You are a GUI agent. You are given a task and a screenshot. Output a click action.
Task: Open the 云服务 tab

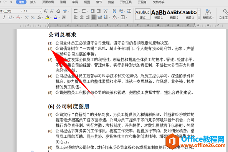(142, 2)
